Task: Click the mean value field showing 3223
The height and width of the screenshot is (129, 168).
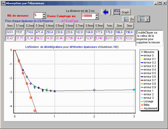Action: 10,32
